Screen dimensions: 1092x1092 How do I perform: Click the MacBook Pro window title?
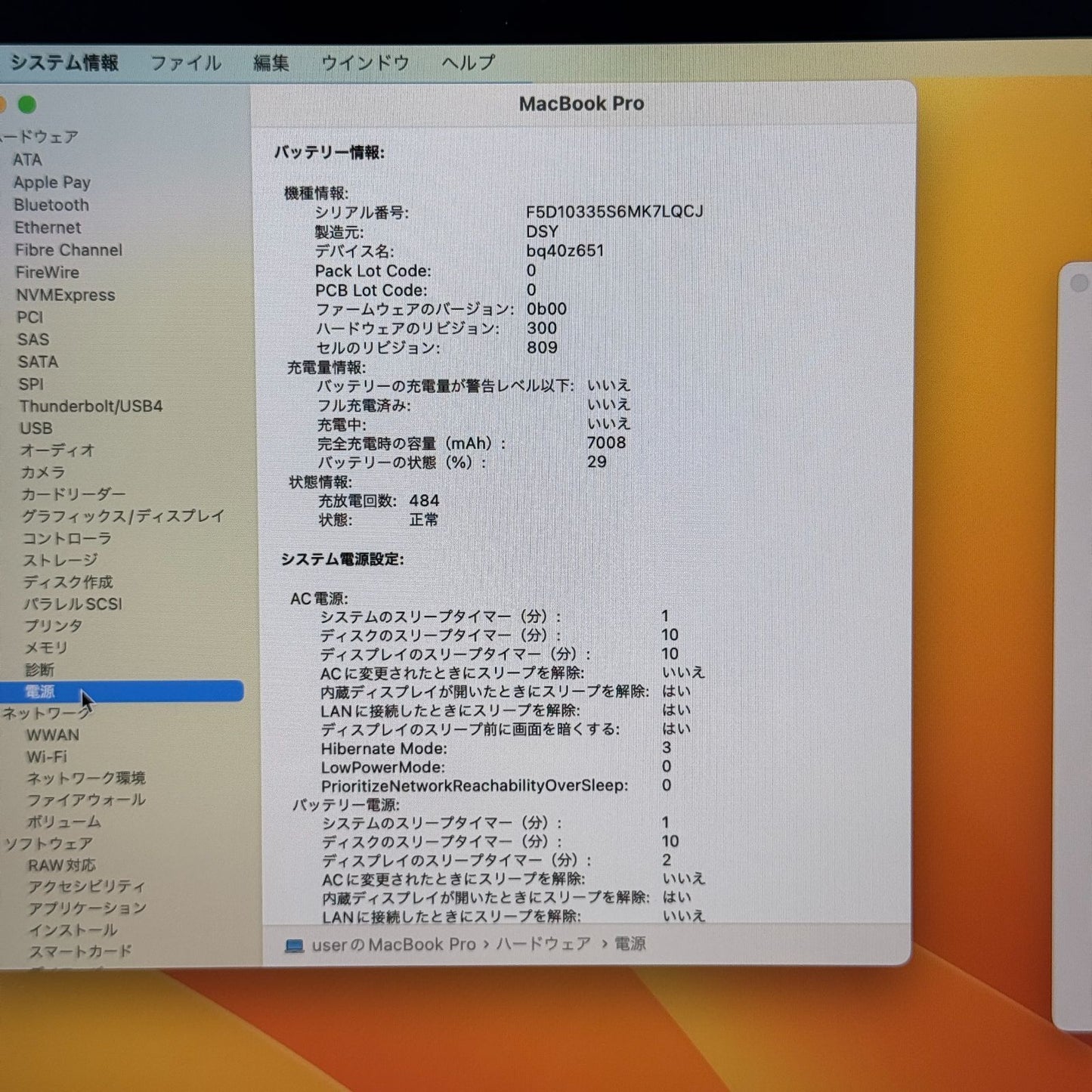(x=581, y=104)
